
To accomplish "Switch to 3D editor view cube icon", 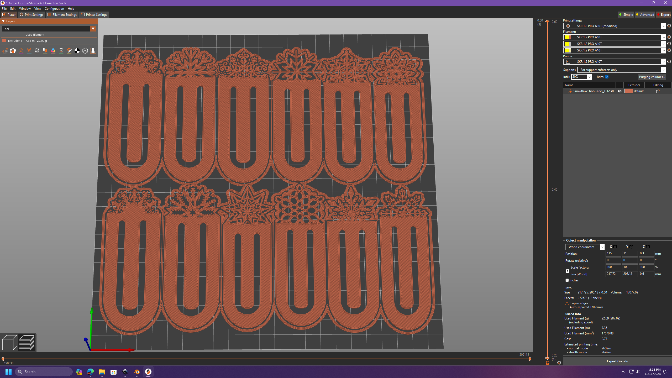I will tap(9, 343).
